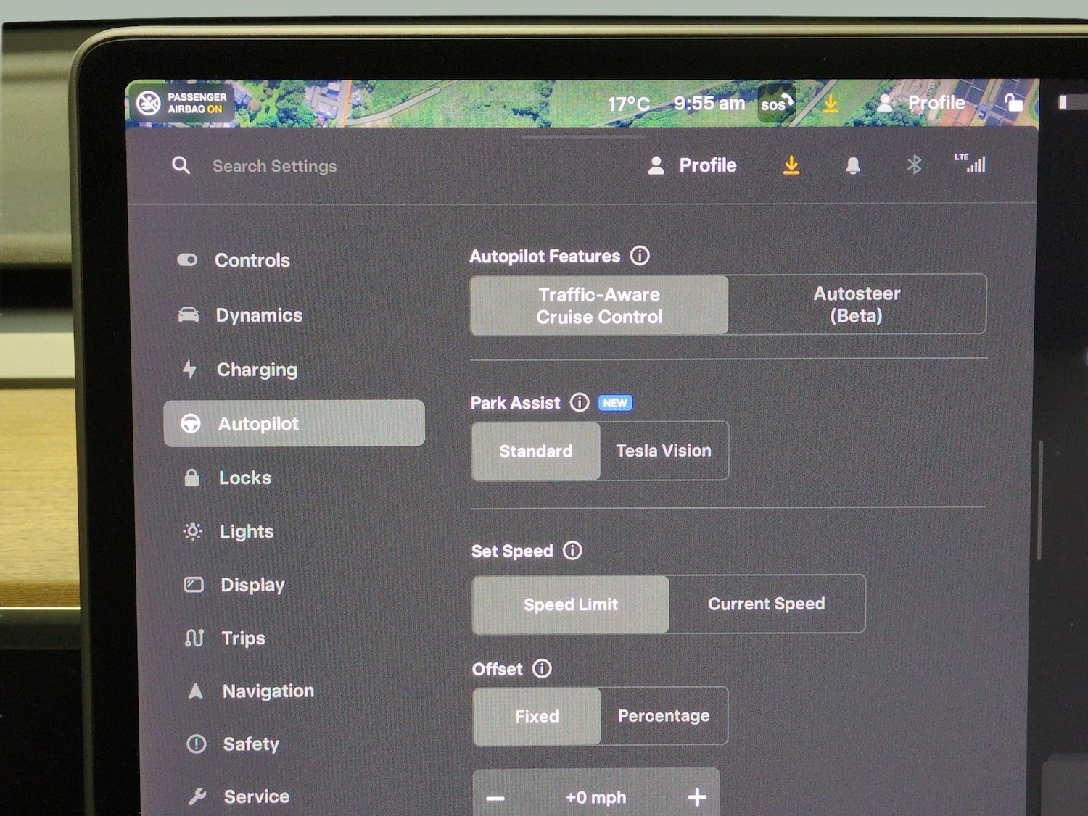Select Tesla Vision park assist
The image size is (1088, 816).
coord(664,451)
